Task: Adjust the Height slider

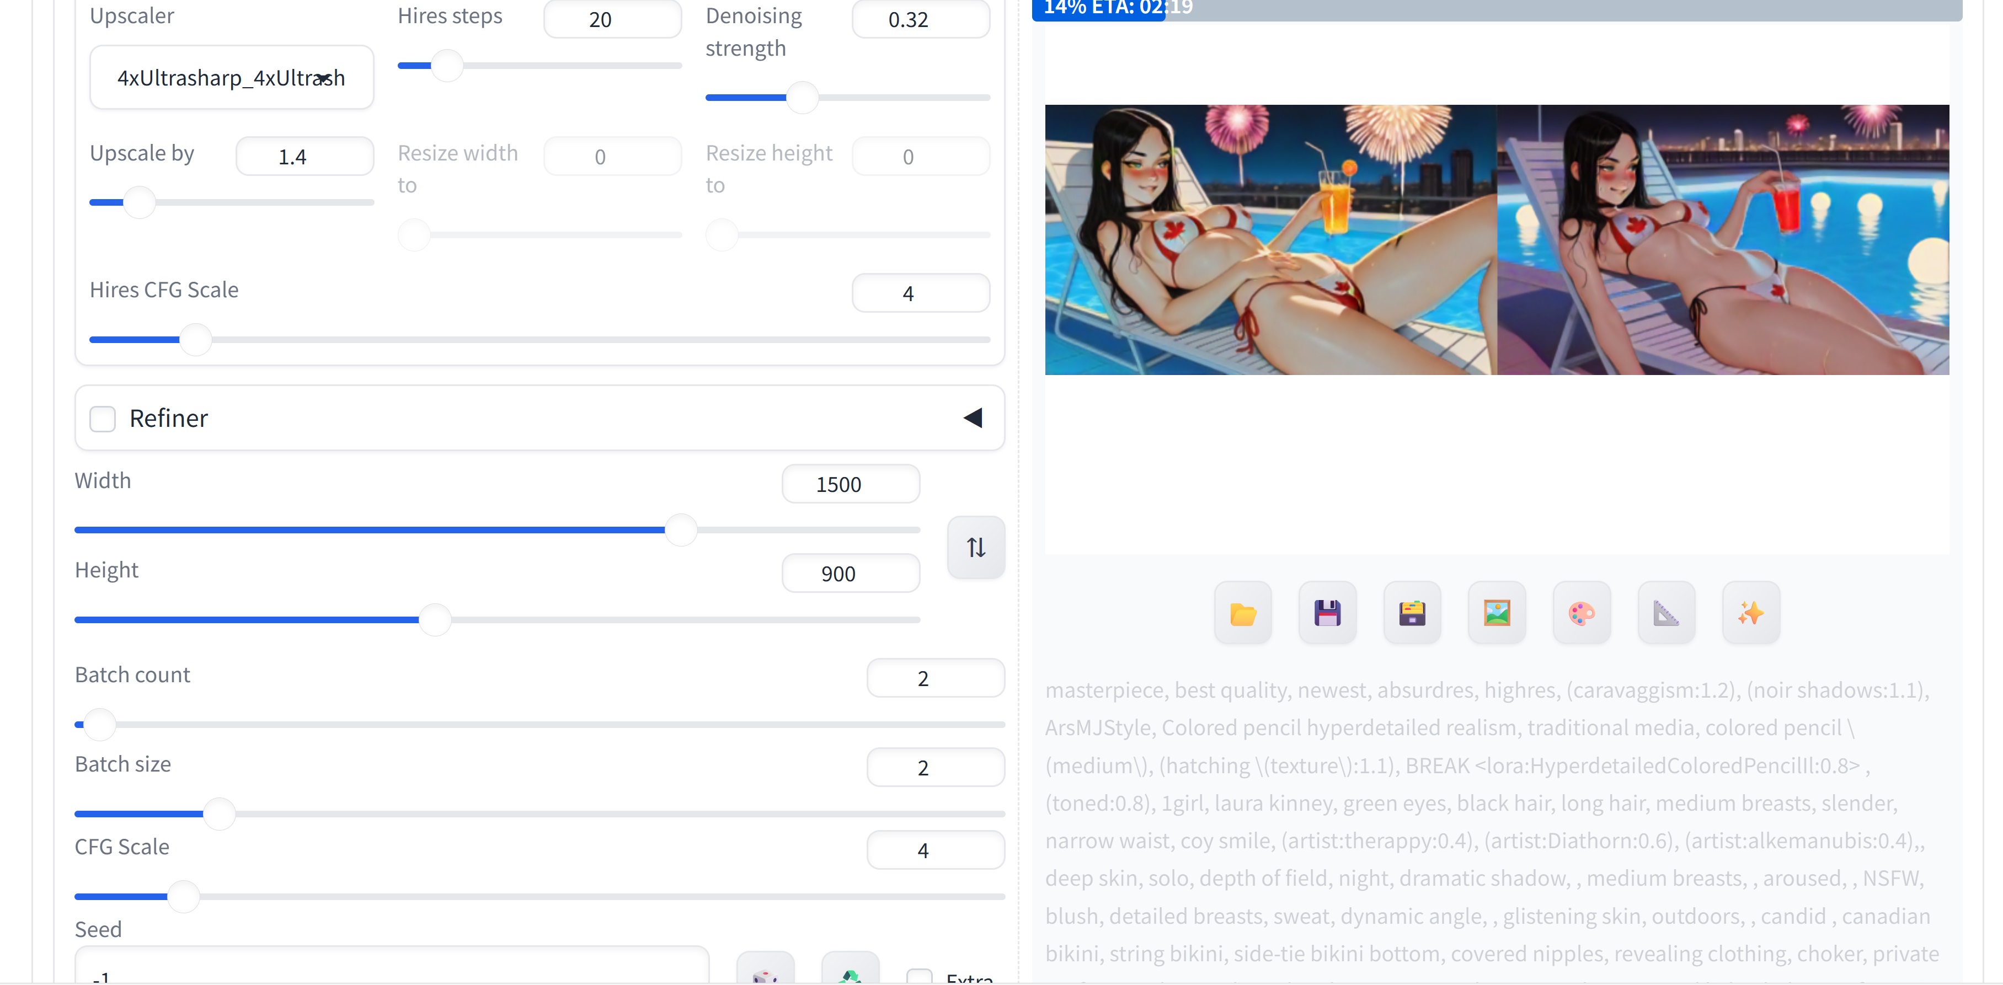Action: 498,619
